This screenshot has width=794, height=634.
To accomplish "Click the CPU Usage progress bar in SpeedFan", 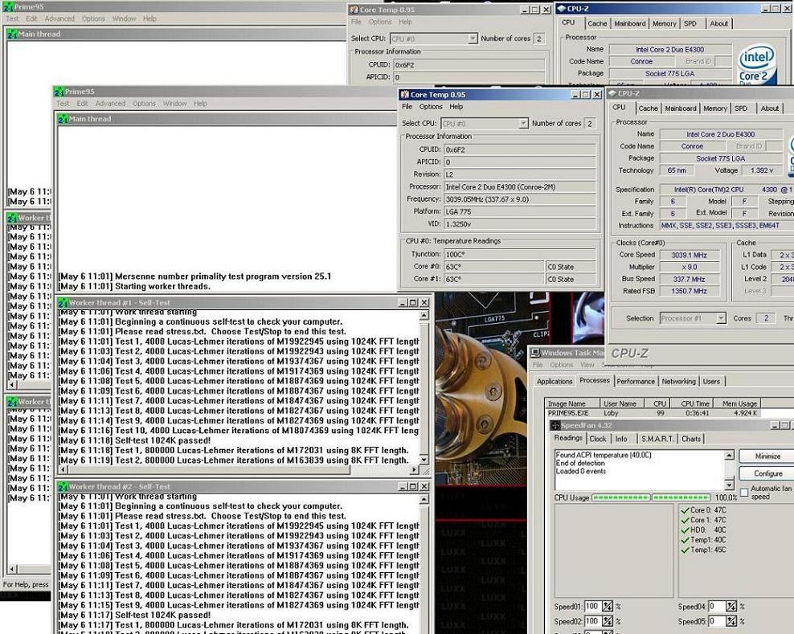I will (651, 497).
